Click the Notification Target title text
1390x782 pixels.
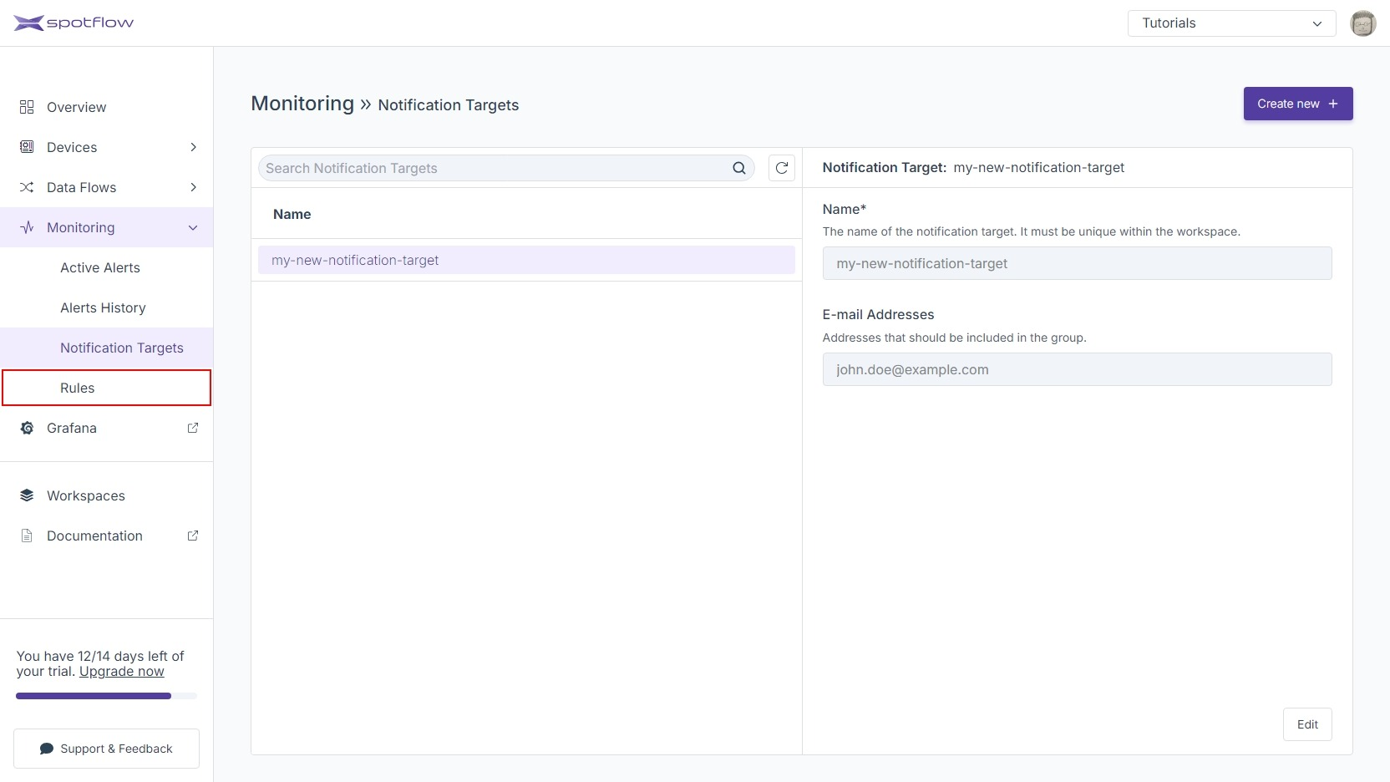pos(973,168)
